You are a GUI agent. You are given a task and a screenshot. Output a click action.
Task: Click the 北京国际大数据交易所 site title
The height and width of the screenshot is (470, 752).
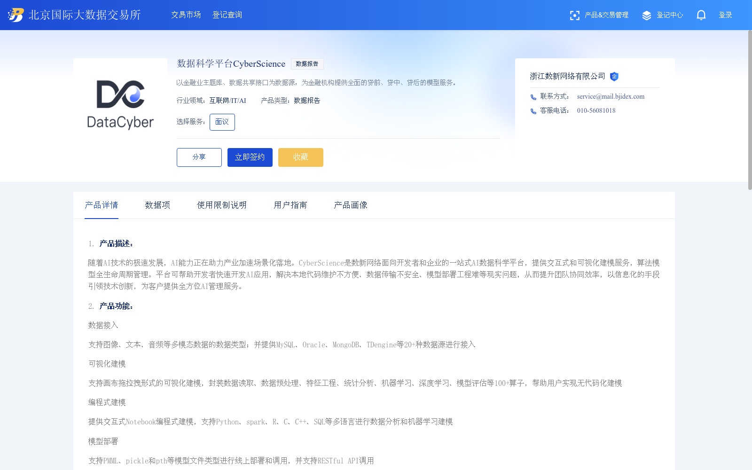[85, 15]
